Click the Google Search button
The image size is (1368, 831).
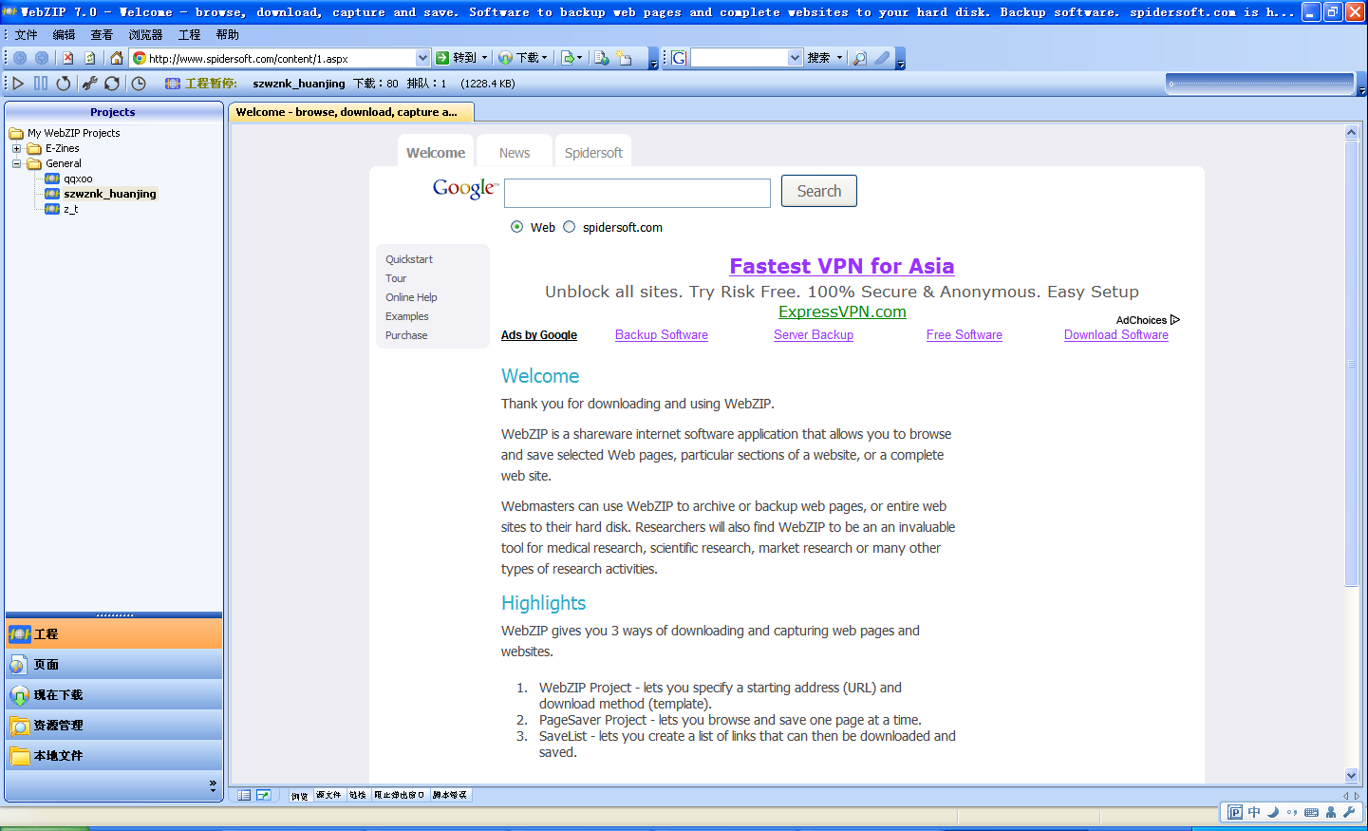(818, 191)
